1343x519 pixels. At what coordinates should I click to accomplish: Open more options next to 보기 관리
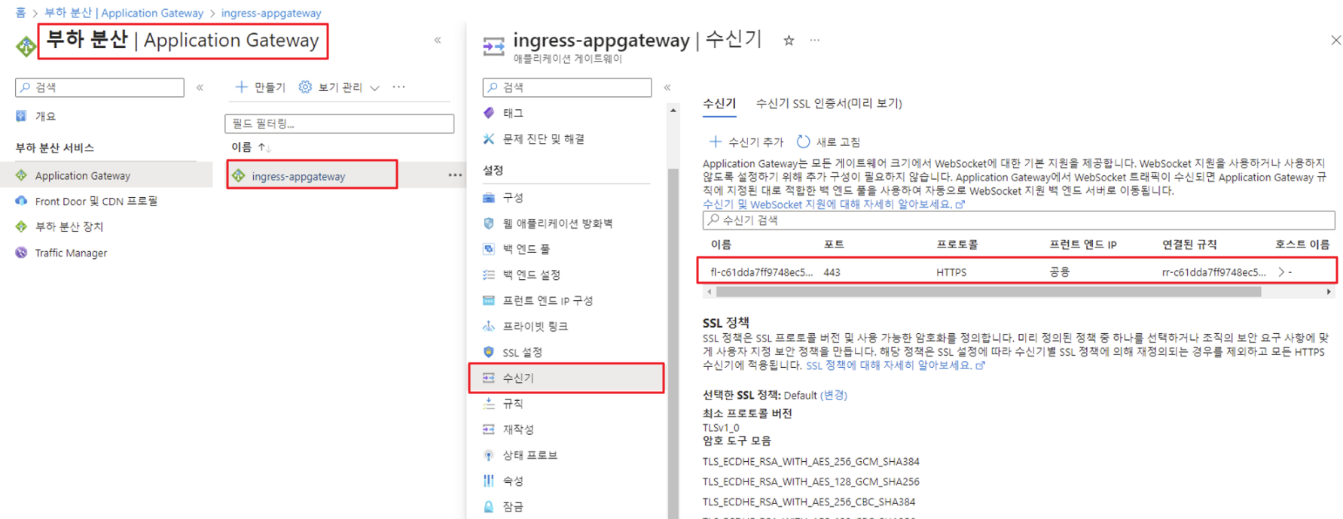399,87
